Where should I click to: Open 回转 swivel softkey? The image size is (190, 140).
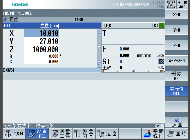[176, 134]
